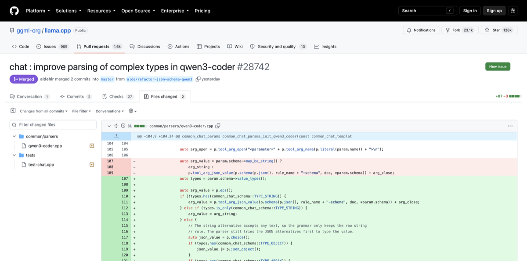
Task: Open the Resources dropdown menu
Action: point(101,11)
